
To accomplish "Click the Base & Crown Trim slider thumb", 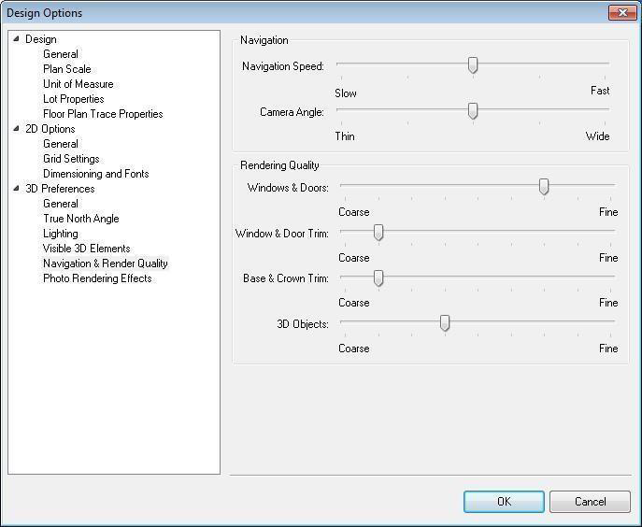I will pyautogui.click(x=378, y=278).
